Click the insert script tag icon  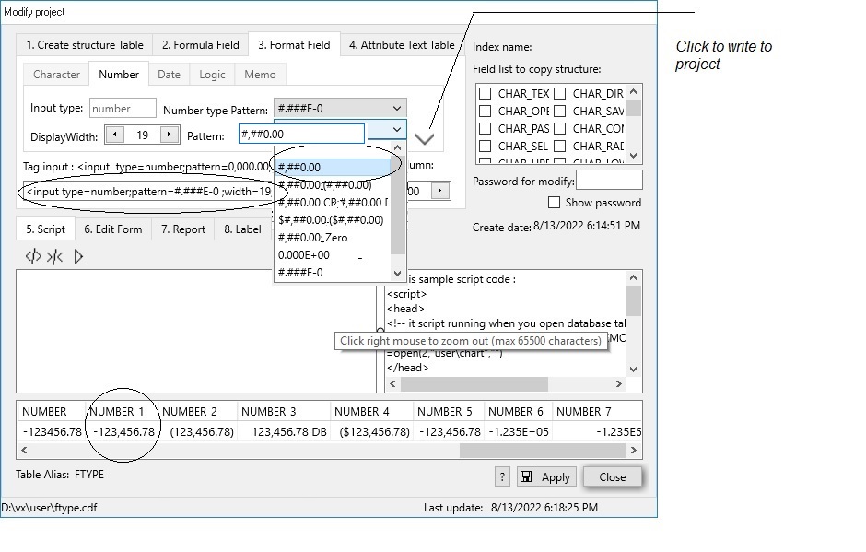pyautogui.click(x=33, y=257)
